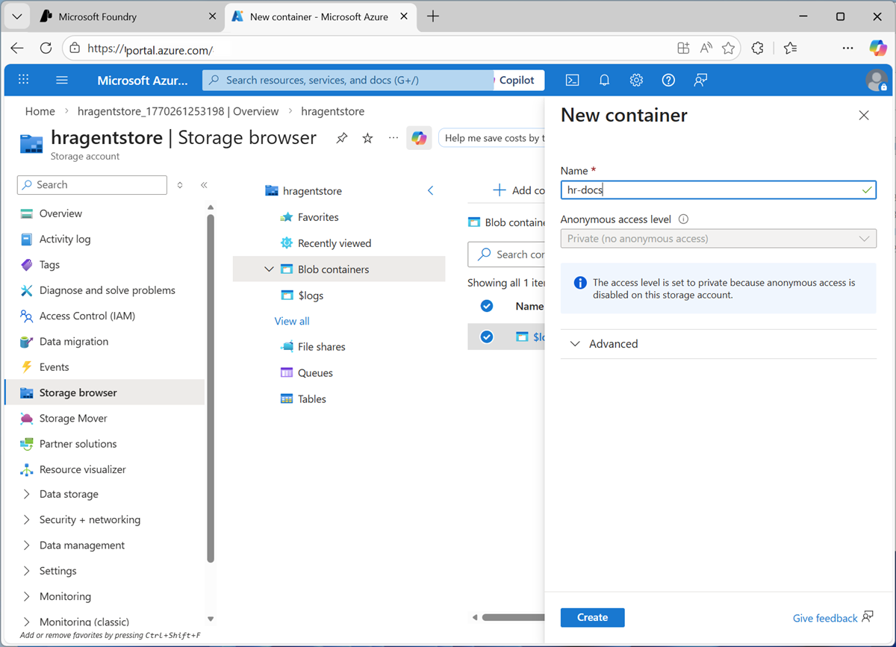Viewport: 896px width, 647px height.
Task: Click the Create button
Action: click(592, 617)
